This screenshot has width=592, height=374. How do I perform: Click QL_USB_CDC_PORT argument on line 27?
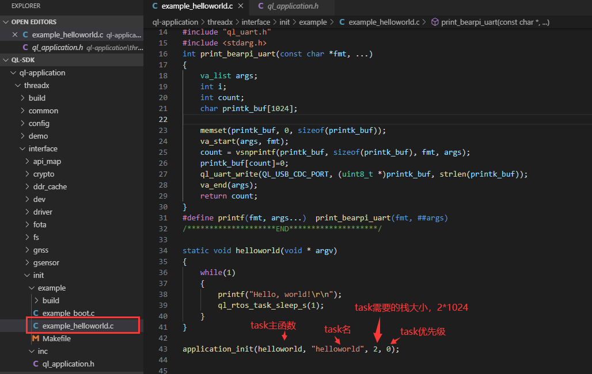tap(295, 174)
